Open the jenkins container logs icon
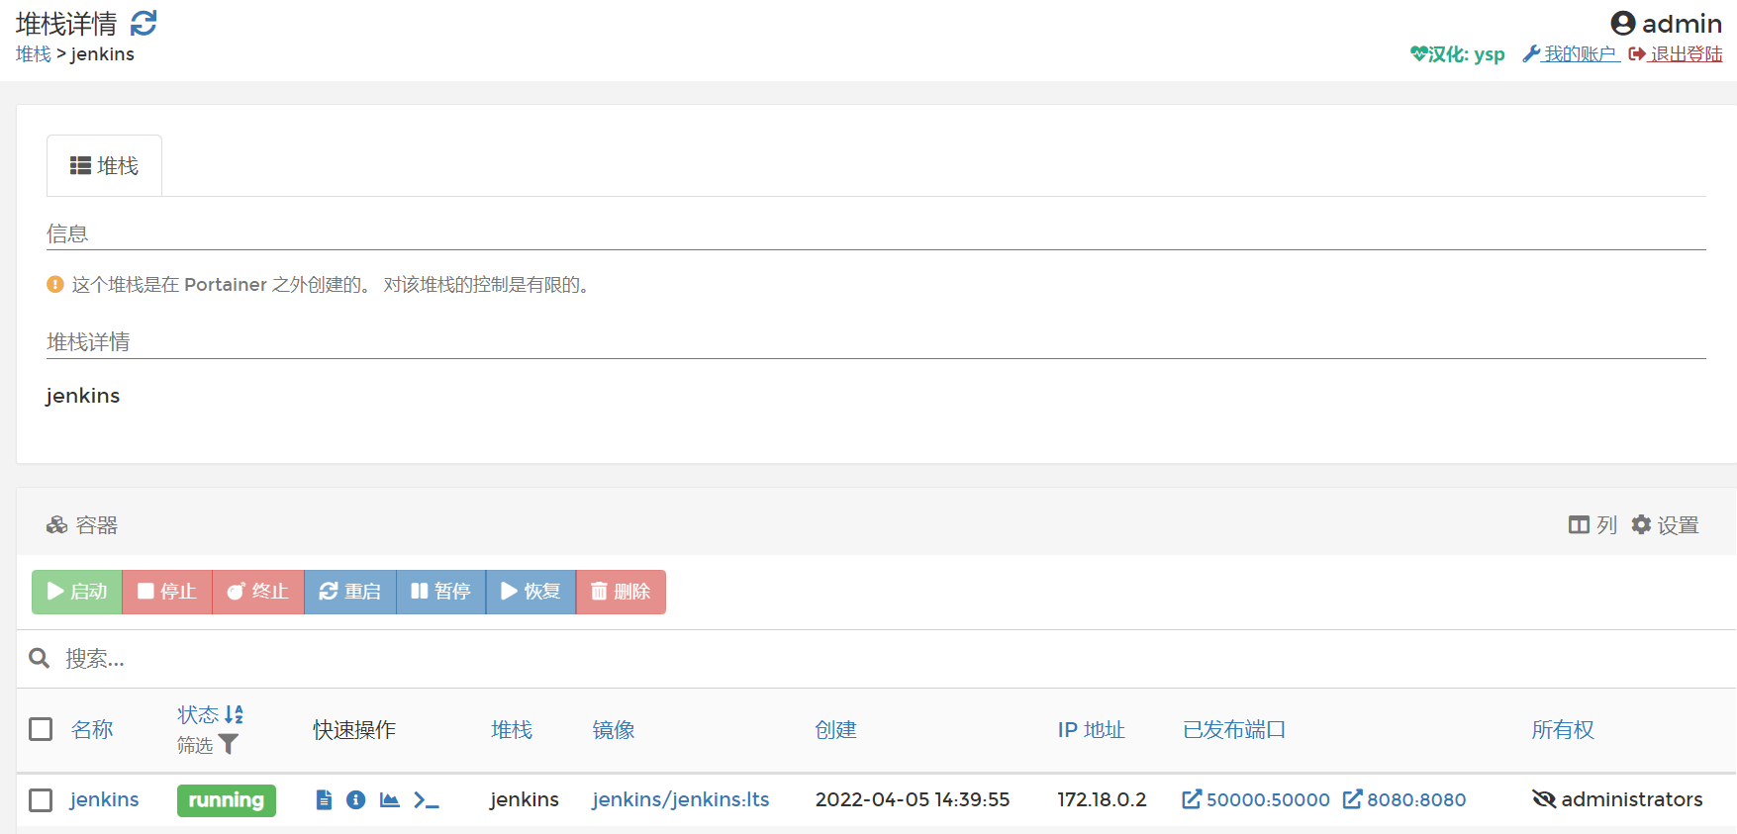This screenshot has width=1737, height=834. pos(324,799)
